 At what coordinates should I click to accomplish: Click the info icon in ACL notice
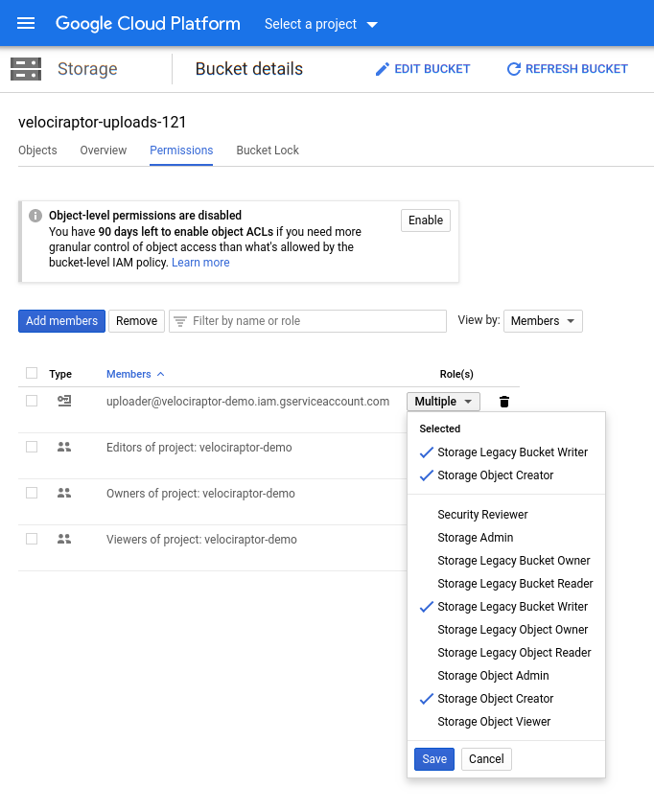coord(35,216)
